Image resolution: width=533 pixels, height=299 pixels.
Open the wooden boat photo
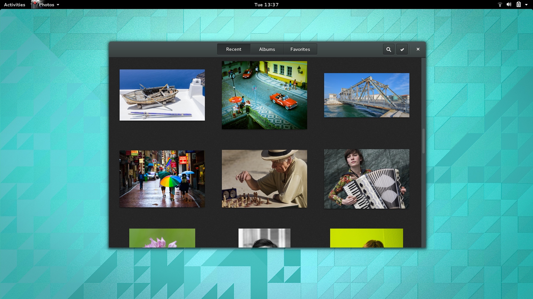point(162,95)
